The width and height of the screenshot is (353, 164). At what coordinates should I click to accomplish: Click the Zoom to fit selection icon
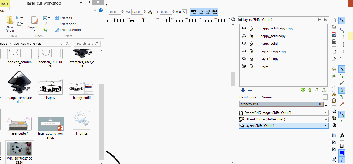click(x=334, y=111)
